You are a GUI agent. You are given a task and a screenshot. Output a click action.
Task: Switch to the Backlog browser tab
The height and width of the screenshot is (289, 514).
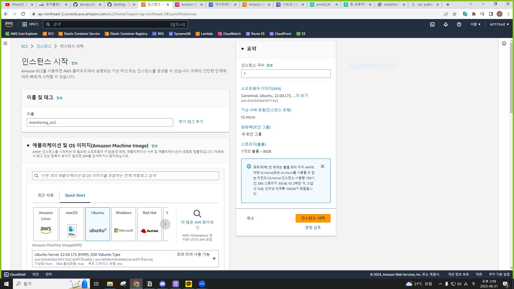coord(122,5)
